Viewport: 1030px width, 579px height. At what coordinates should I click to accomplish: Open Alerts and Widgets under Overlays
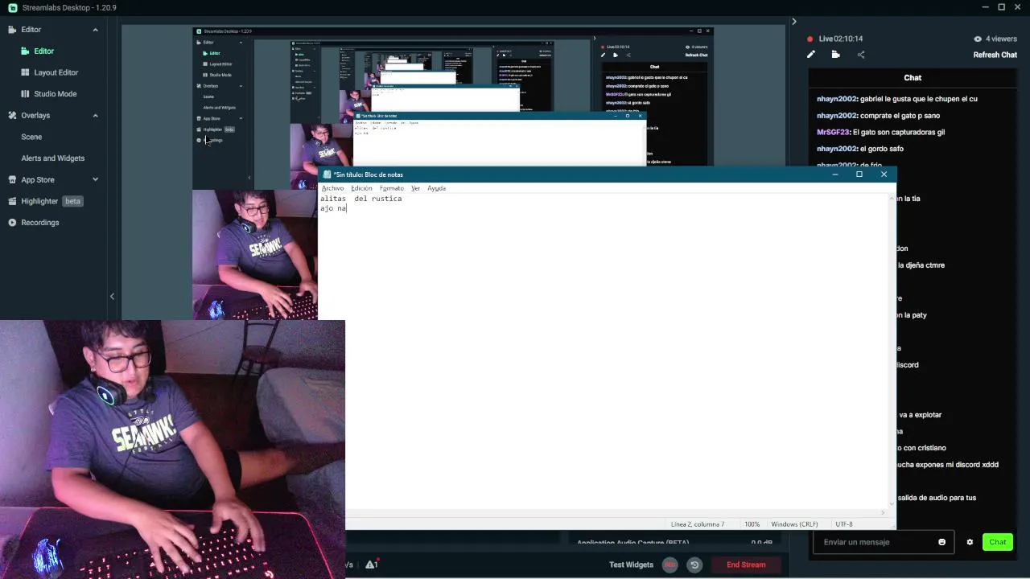coord(52,158)
